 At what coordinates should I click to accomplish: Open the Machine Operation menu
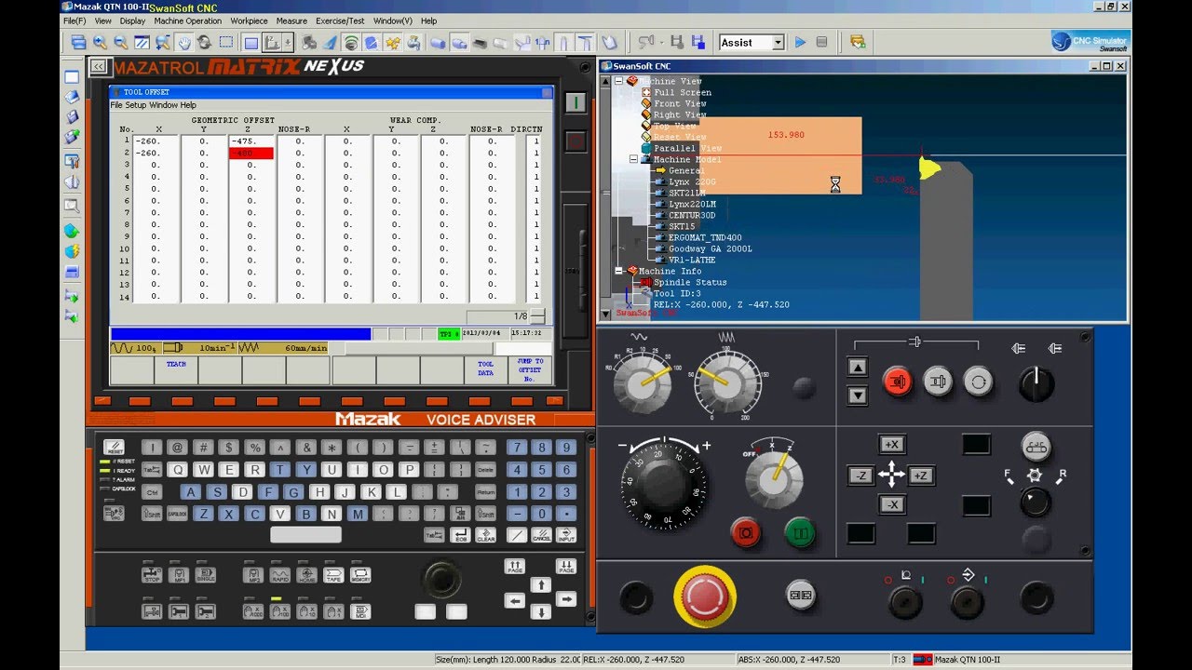(x=188, y=20)
